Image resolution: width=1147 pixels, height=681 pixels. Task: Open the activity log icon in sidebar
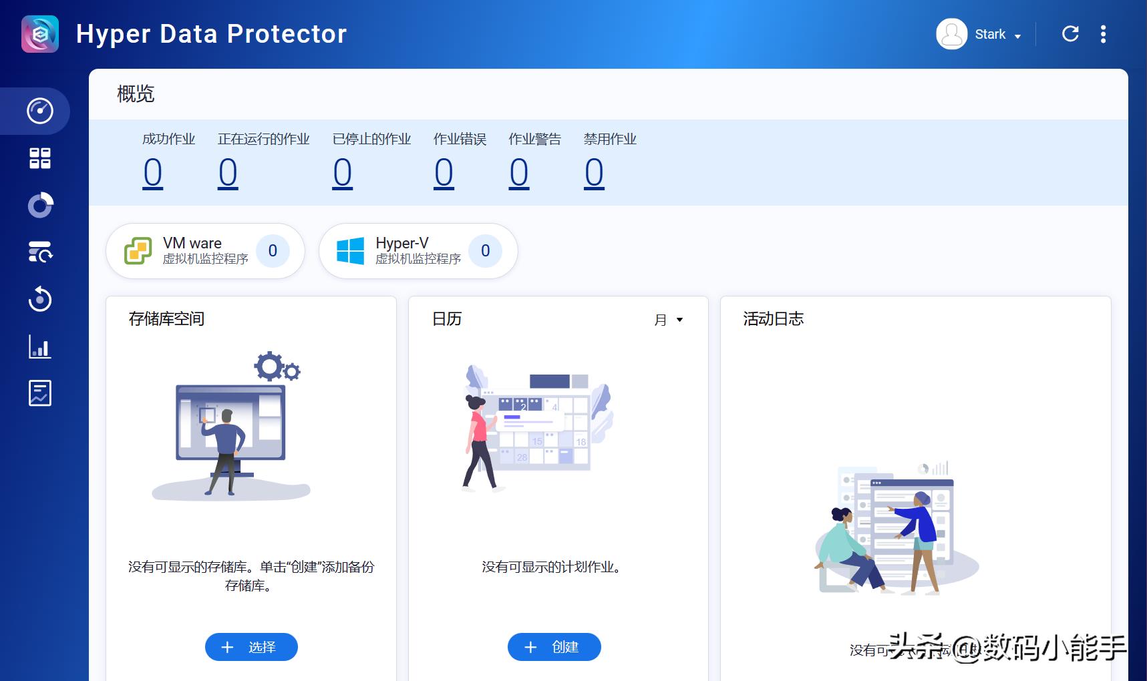pos(40,393)
